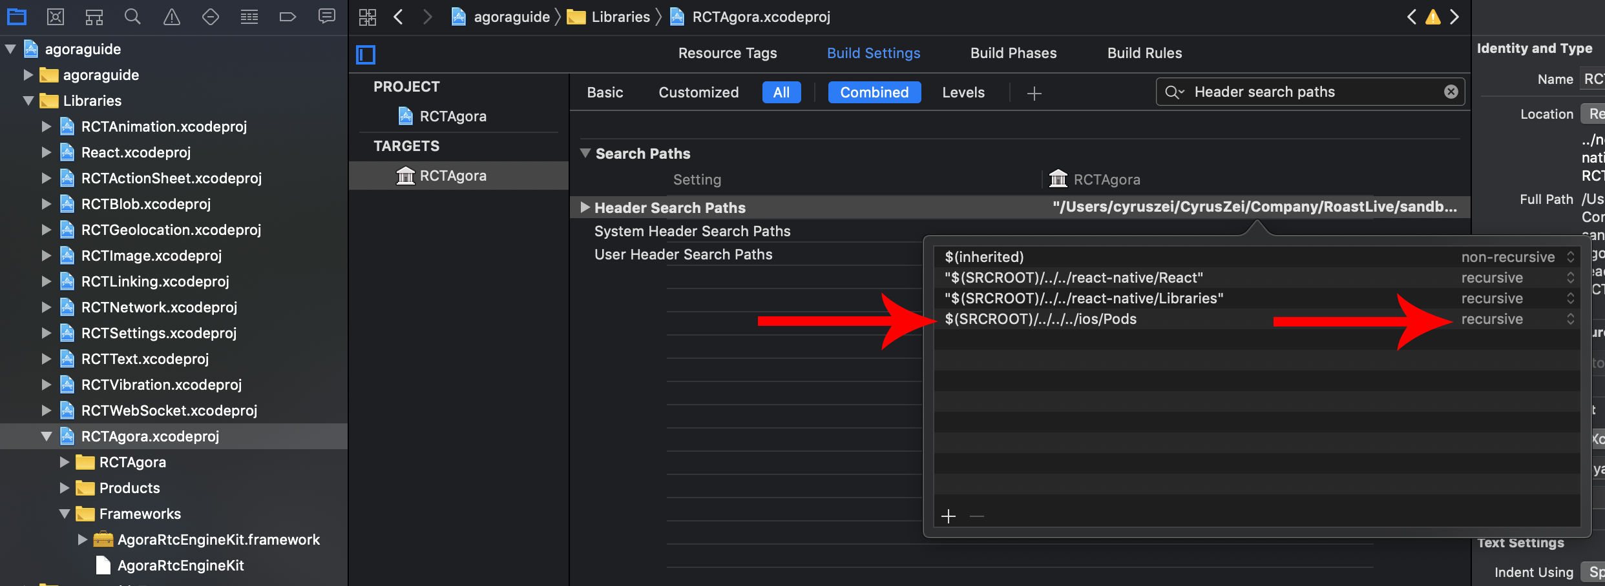Switch to the Build Phases tab

click(1013, 54)
